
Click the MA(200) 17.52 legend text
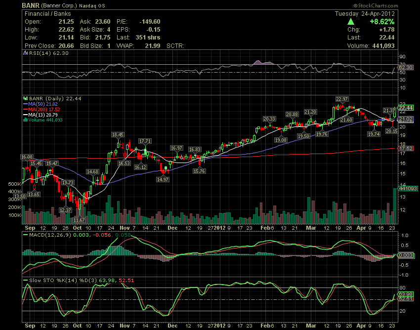point(44,109)
